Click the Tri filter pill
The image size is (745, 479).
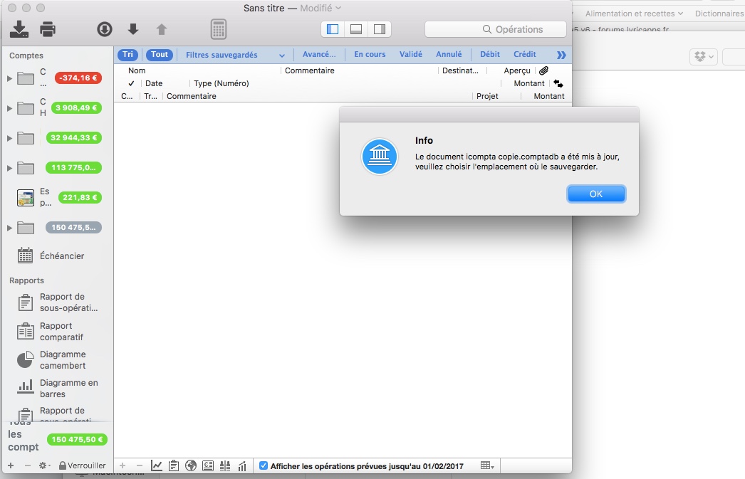[127, 55]
